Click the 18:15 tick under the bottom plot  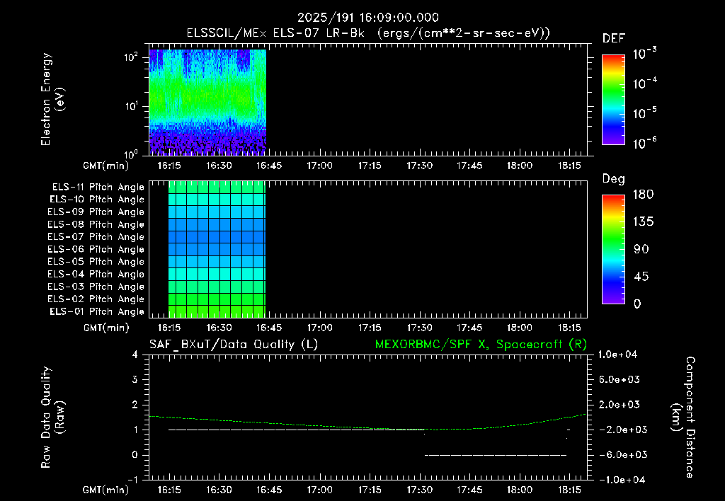coord(569,490)
